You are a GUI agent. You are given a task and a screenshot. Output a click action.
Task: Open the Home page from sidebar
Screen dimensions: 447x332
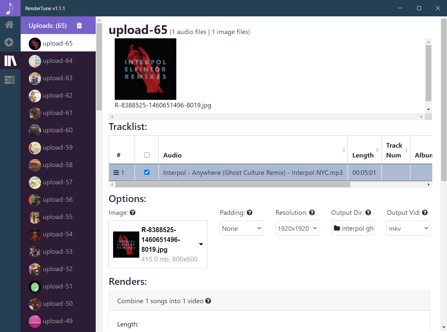(x=9, y=25)
